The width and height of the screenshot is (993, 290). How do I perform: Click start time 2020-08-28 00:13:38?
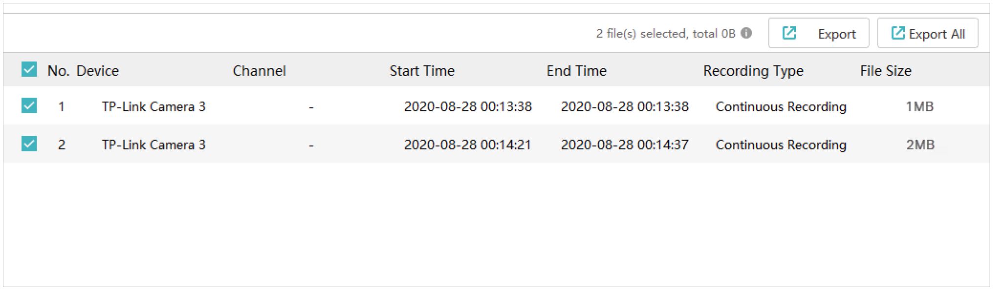coord(467,106)
